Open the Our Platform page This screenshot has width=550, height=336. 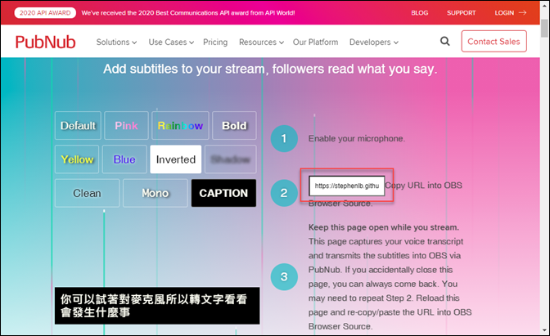(x=315, y=42)
